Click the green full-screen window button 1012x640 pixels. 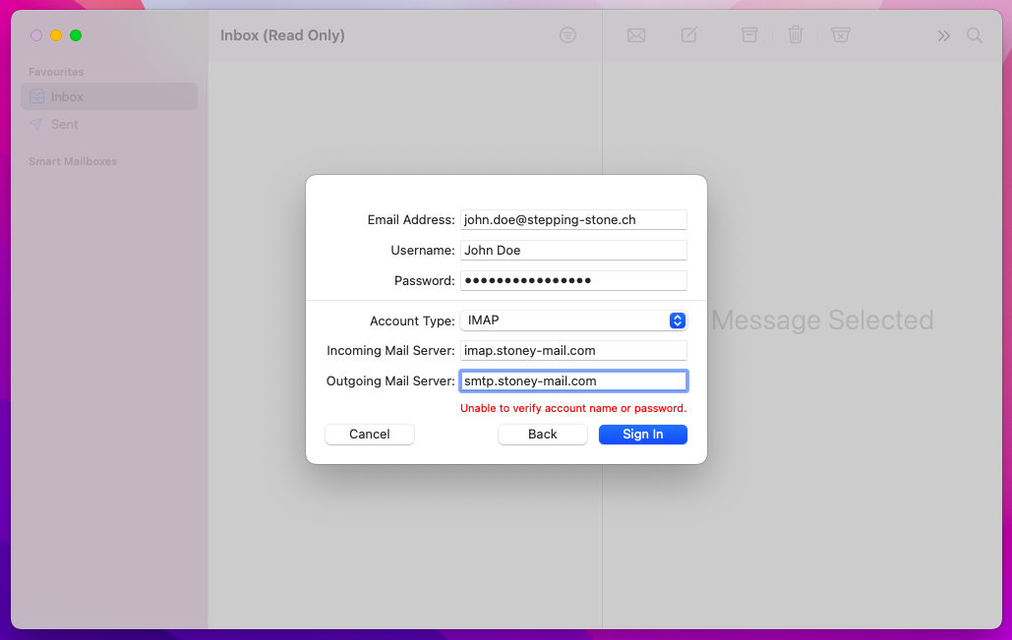click(x=76, y=35)
